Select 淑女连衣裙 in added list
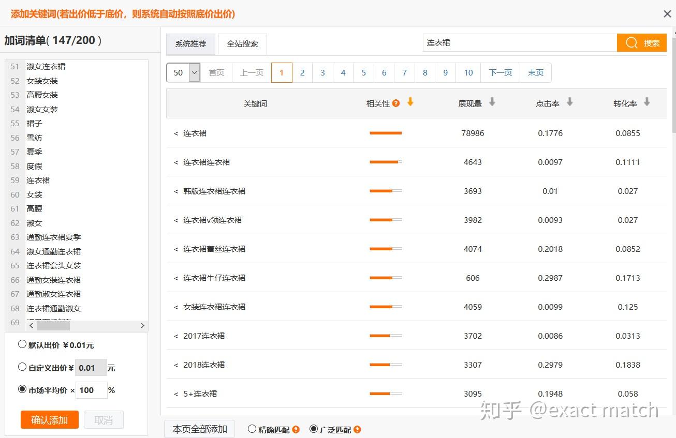Image resolution: width=676 pixels, height=438 pixels. pyautogui.click(x=46, y=67)
